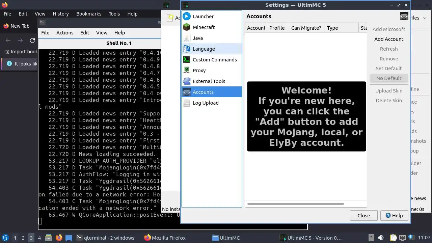Click the accounts list horizontal scrollbar
Image resolution: width=432 pixels, height=243 pixels.
tap(296, 204)
